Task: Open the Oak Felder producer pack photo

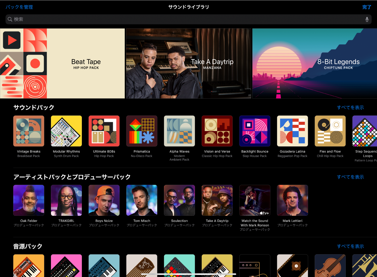Action: tap(29, 200)
